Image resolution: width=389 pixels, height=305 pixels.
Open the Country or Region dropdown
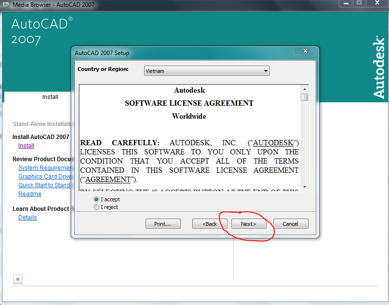click(266, 70)
